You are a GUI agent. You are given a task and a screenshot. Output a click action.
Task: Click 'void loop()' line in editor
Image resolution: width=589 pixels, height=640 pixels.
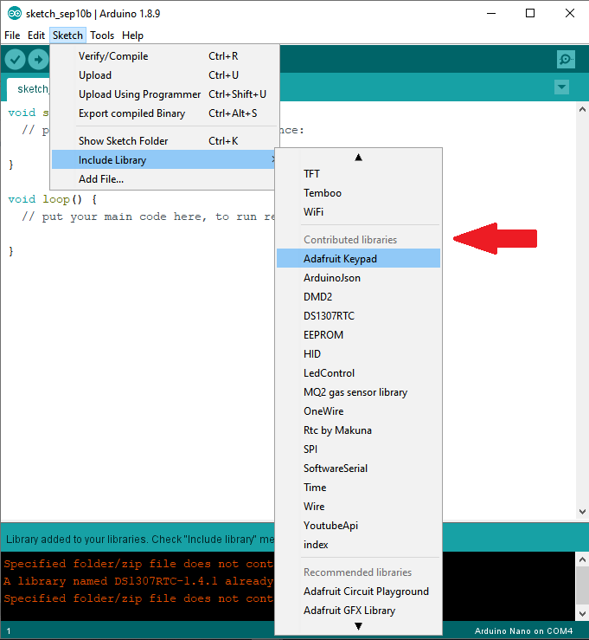tap(52, 199)
